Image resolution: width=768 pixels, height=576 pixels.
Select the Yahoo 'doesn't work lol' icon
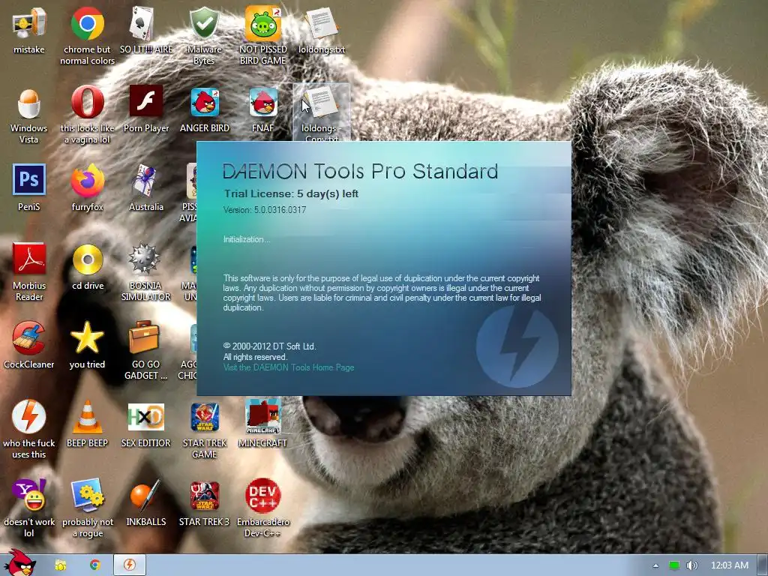coord(29,495)
